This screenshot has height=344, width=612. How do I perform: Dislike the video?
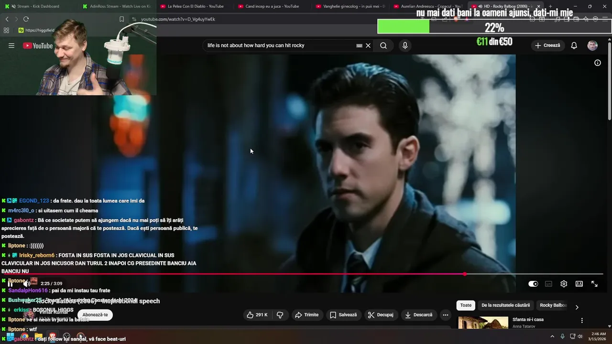[x=280, y=315]
